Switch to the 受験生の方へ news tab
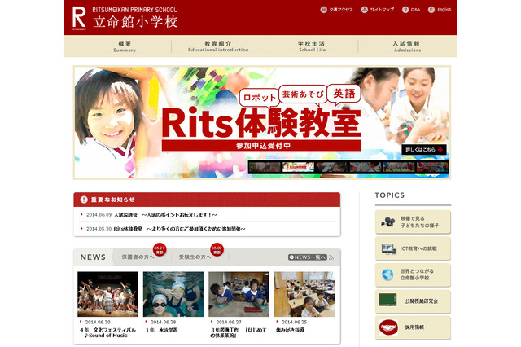The width and height of the screenshot is (521, 347). [x=195, y=257]
